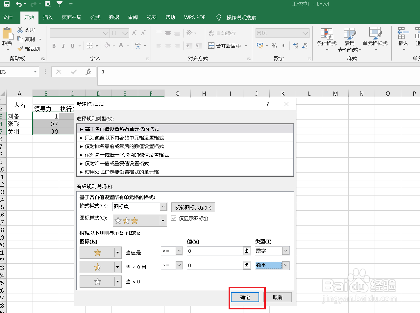Enable the 仅显示图标 checkbox
This screenshot has width=420, height=313.
tap(174, 218)
